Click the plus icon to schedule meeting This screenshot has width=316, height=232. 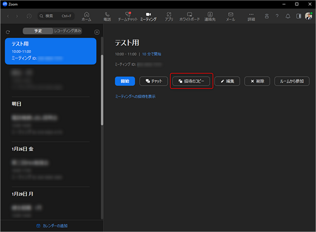(x=97, y=32)
